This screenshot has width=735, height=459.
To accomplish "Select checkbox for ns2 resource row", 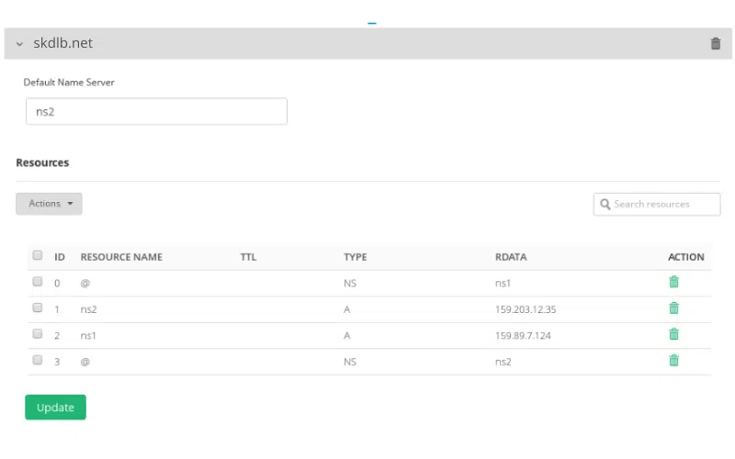I will [38, 308].
